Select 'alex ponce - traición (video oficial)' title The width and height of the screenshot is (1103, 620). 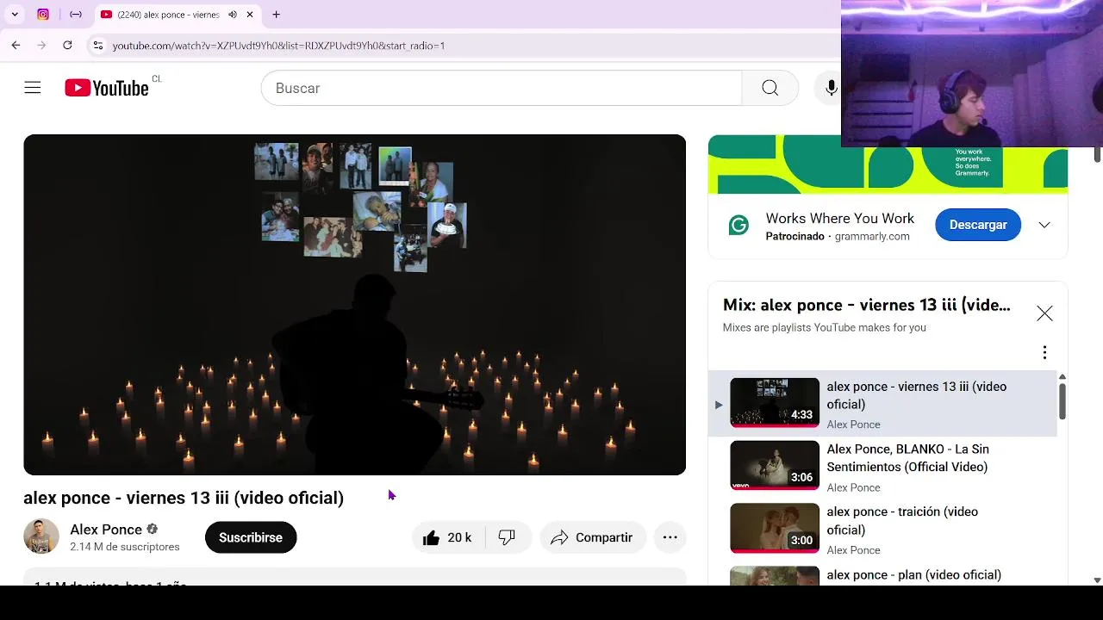[902, 520]
